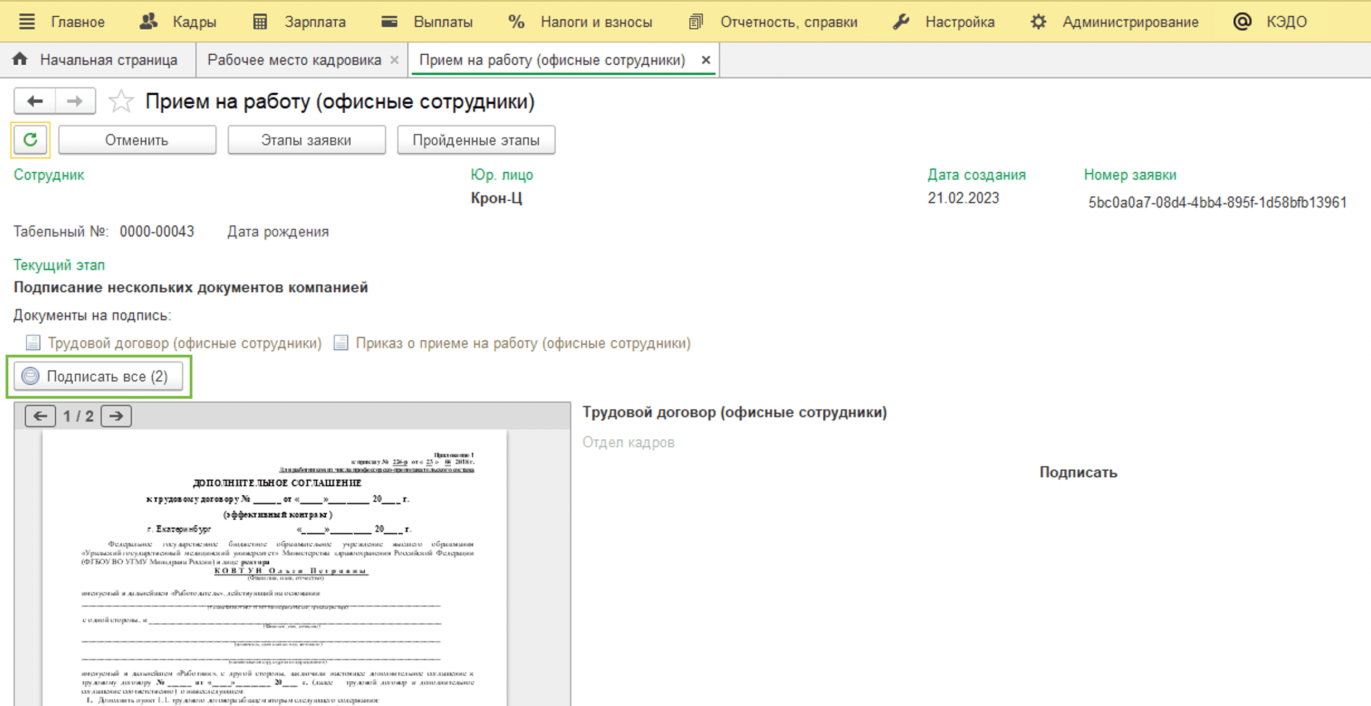Screen dimensions: 1371x706
Task: Click the Выплаты wallet icon
Action: [x=389, y=22]
